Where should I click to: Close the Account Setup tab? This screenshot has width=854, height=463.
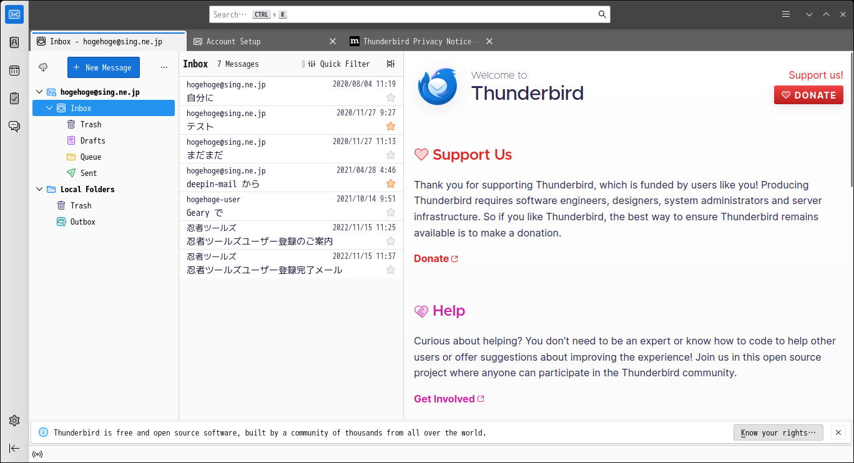(x=333, y=41)
